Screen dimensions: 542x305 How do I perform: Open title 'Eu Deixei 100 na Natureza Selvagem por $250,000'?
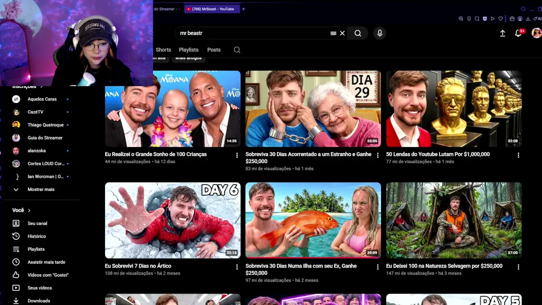(x=444, y=266)
